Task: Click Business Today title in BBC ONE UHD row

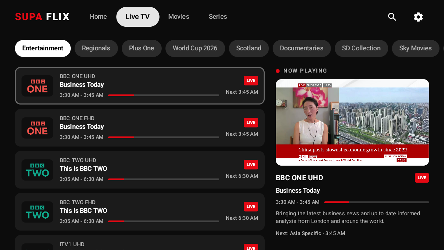Action: click(82, 85)
